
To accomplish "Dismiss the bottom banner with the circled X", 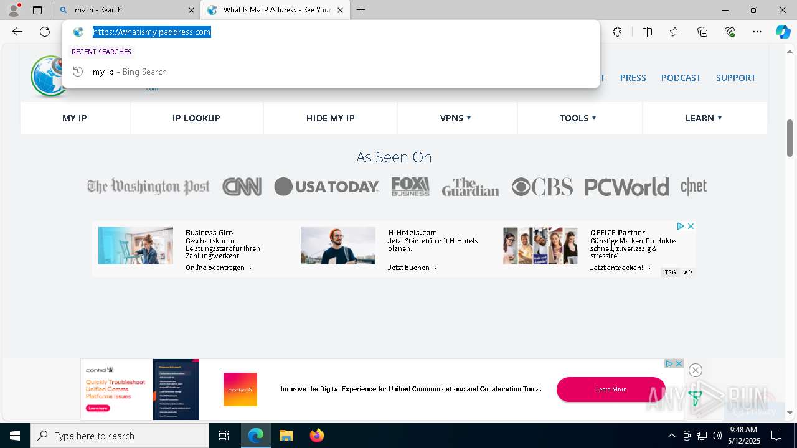I will [x=696, y=370].
